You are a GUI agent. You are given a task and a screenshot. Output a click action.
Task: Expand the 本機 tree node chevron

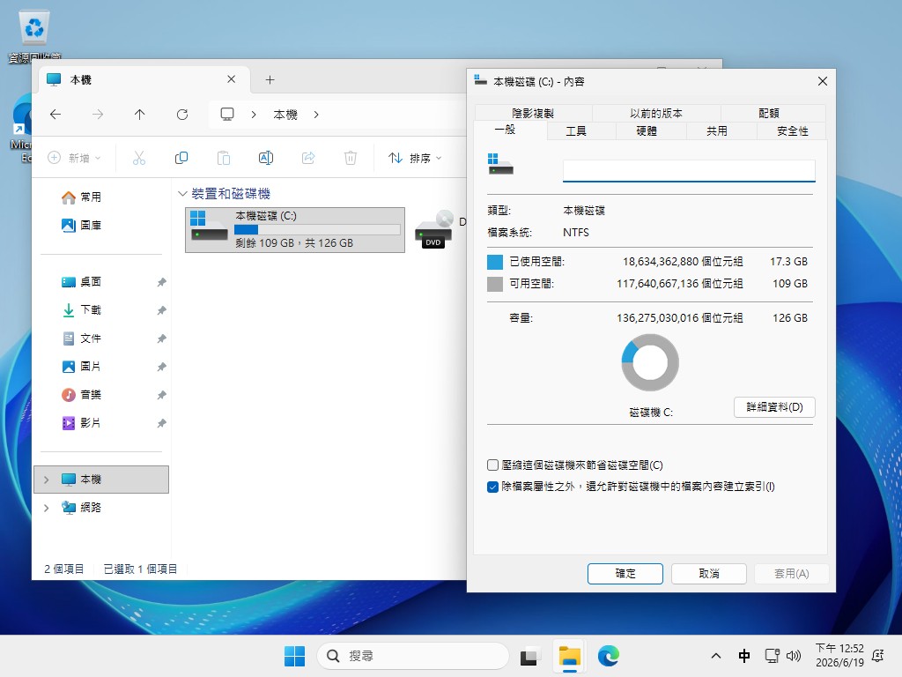[47, 480]
